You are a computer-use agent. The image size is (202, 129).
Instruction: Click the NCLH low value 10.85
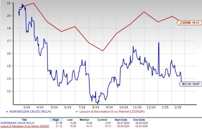tap(73, 123)
